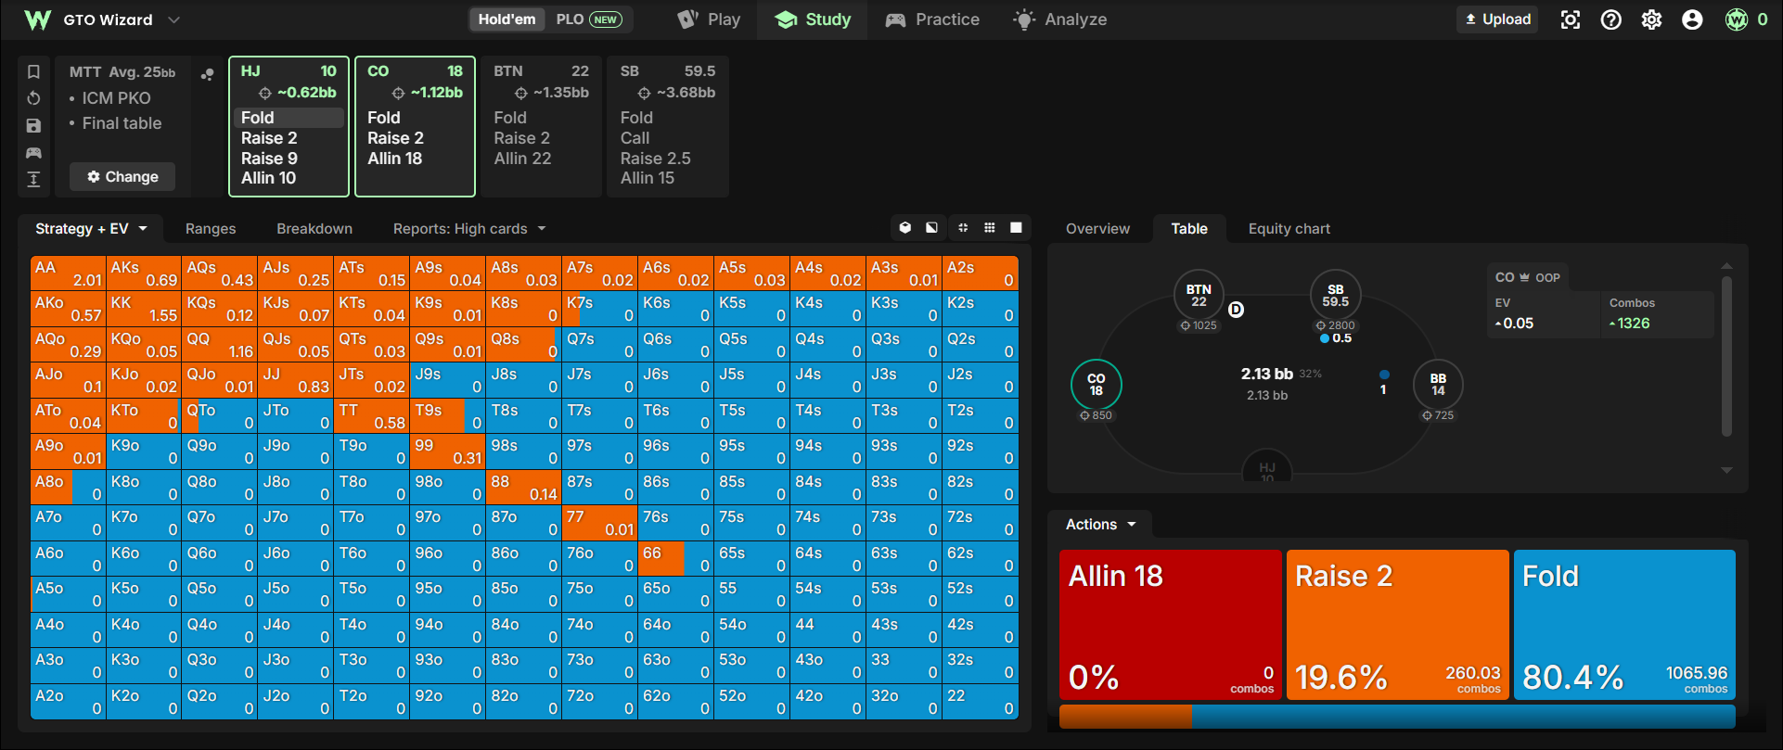The height and width of the screenshot is (750, 1783).
Task: Open the Practice section
Action: click(x=932, y=19)
